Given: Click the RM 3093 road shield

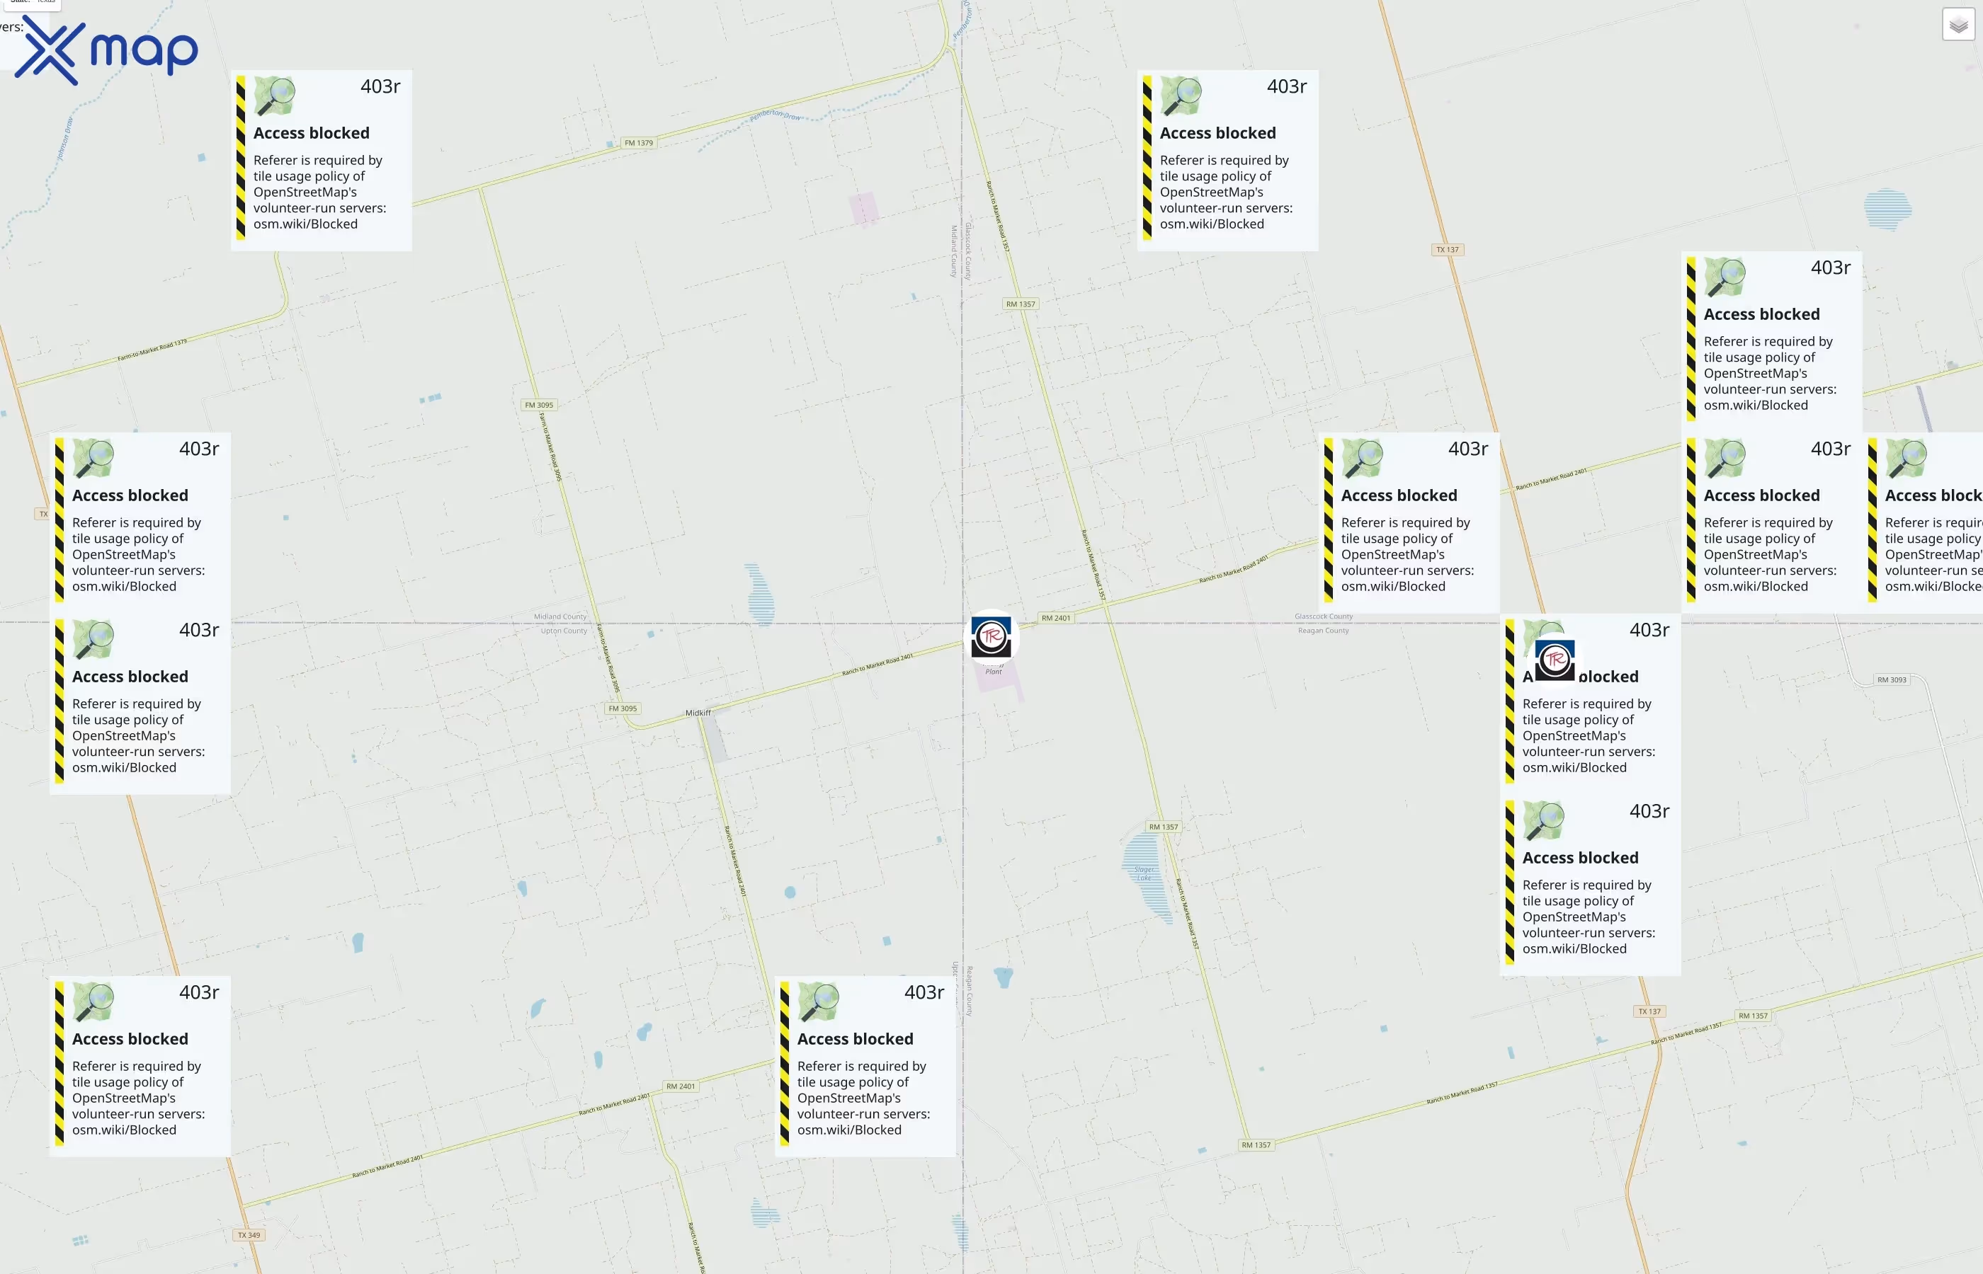Looking at the screenshot, I should (1891, 680).
